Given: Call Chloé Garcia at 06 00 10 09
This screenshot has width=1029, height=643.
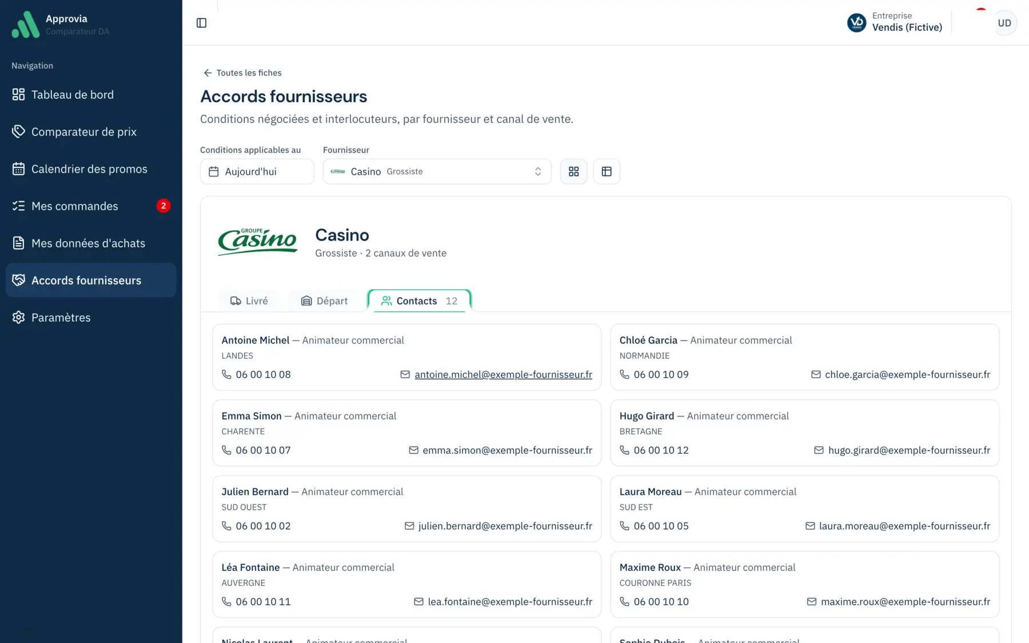Looking at the screenshot, I should coord(661,374).
